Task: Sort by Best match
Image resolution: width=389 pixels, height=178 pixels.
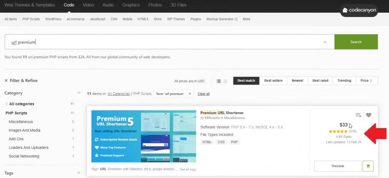Action: (x=246, y=81)
